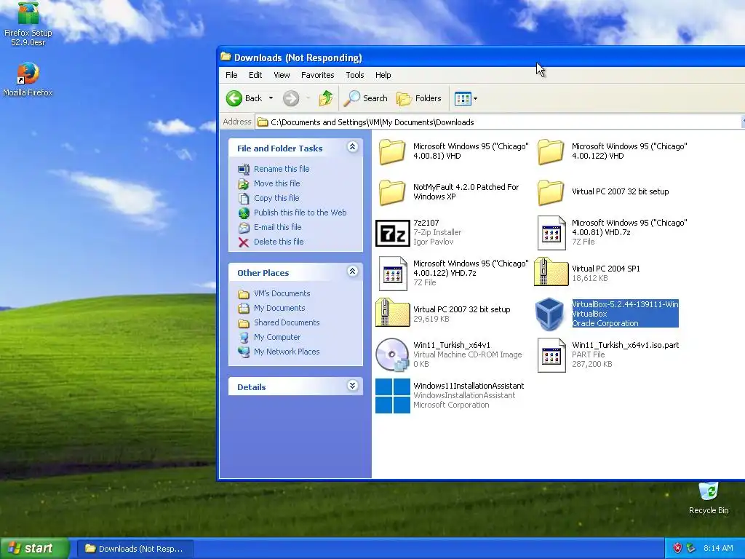Open the File menu
Image resolution: width=745 pixels, height=559 pixels.
click(231, 75)
